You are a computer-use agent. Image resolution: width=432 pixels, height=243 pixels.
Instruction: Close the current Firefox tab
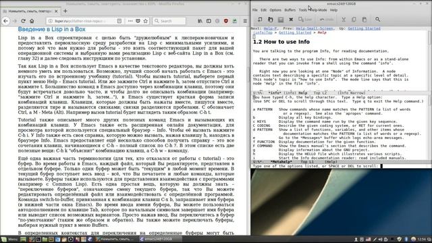pyautogui.click(x=56, y=11)
